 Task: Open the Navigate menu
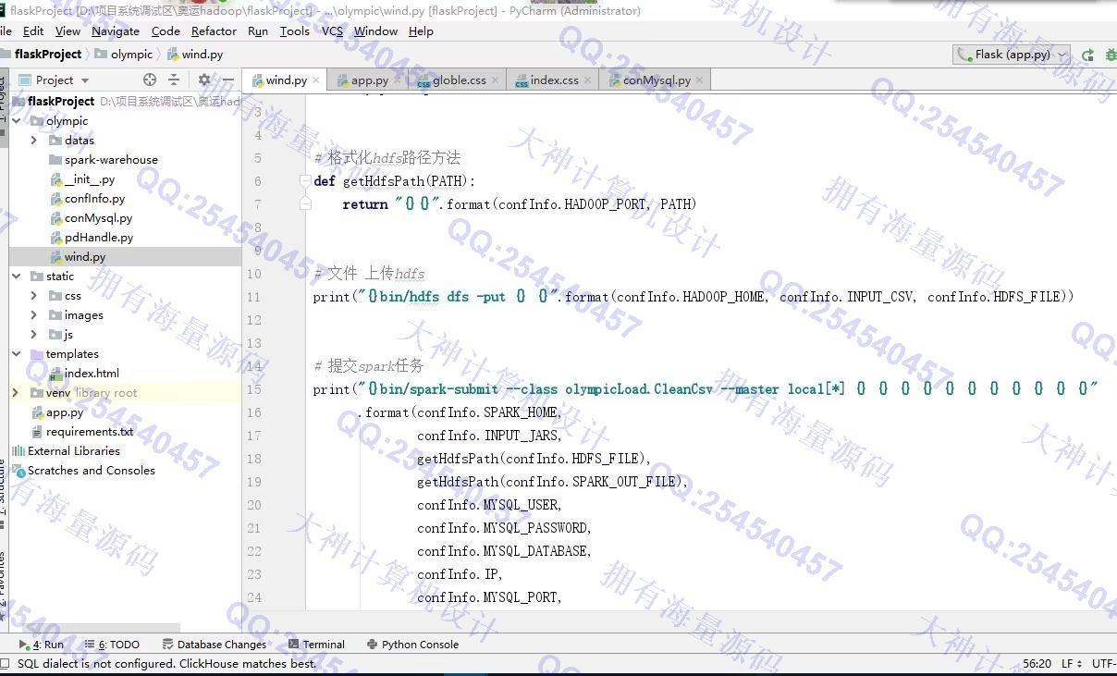click(x=116, y=31)
